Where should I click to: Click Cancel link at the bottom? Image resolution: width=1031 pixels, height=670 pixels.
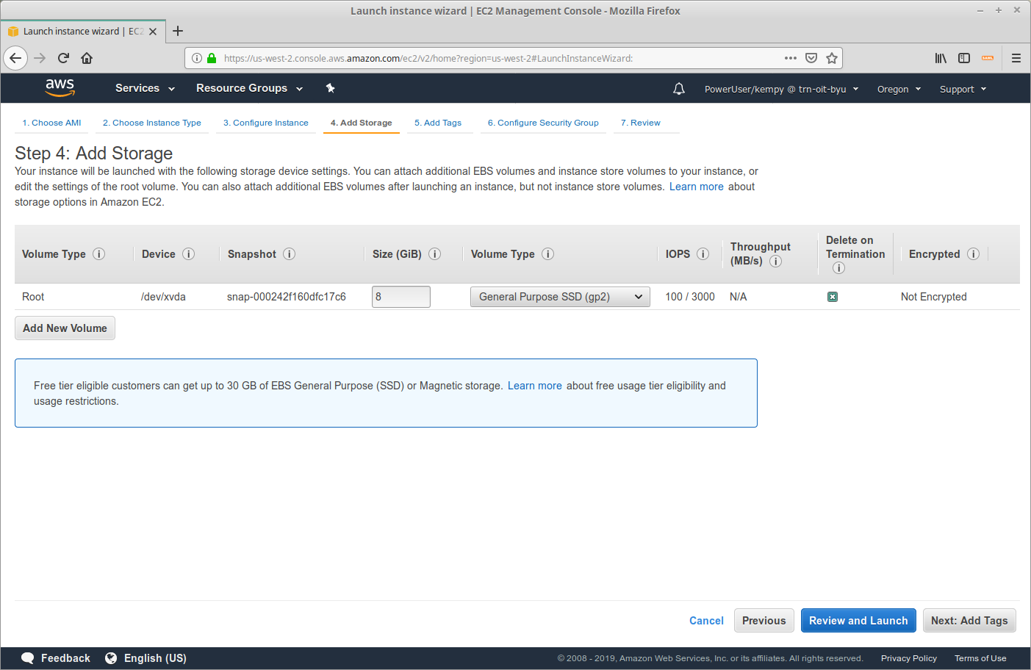pos(706,621)
